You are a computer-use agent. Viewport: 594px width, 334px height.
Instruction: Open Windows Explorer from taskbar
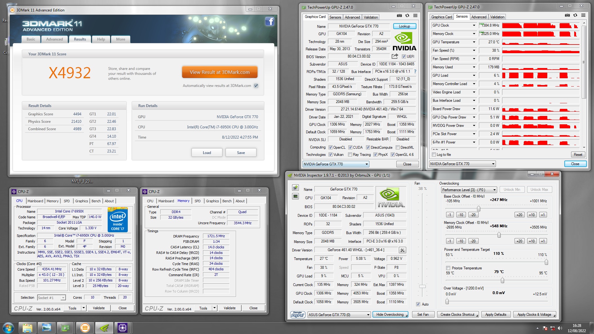(27, 328)
